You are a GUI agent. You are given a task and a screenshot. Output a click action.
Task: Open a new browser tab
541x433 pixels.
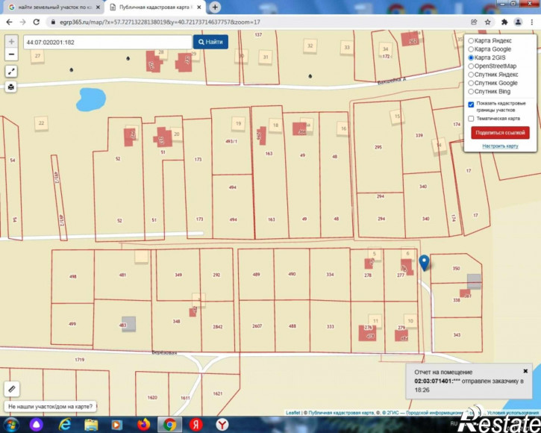pyautogui.click(x=215, y=7)
